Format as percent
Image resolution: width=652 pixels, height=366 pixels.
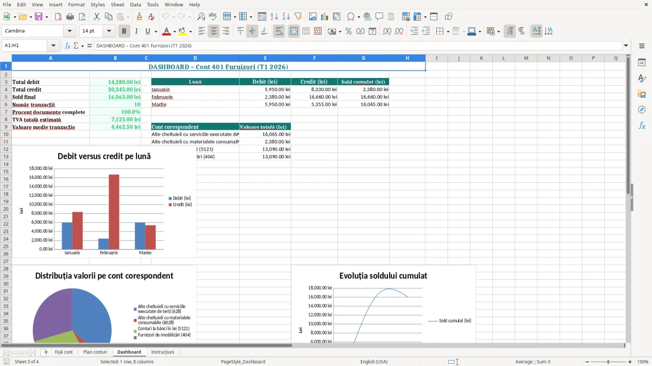348,31
